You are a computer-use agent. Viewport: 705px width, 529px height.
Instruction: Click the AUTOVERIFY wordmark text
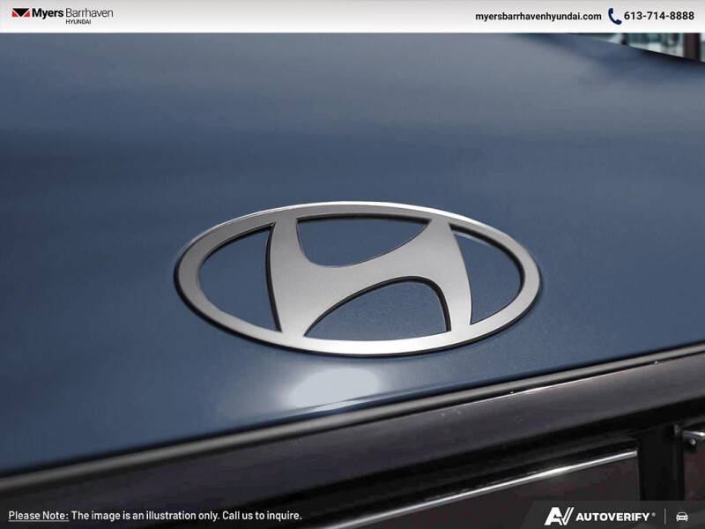(x=613, y=516)
